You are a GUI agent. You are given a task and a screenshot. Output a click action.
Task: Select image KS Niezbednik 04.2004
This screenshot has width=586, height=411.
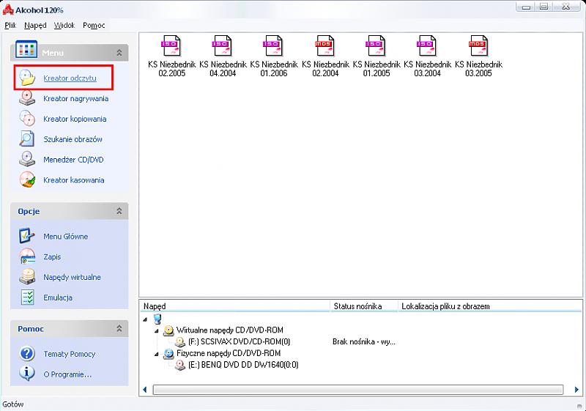click(x=223, y=56)
